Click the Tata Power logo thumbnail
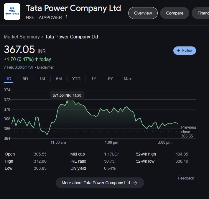The image size is (209, 199). [x=12, y=12]
